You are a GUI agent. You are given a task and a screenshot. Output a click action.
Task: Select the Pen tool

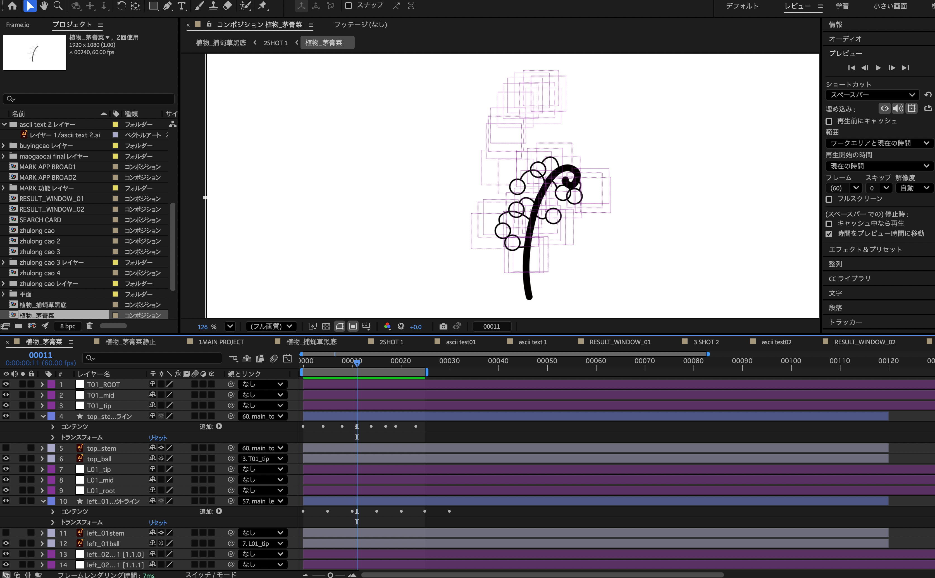pos(168,6)
